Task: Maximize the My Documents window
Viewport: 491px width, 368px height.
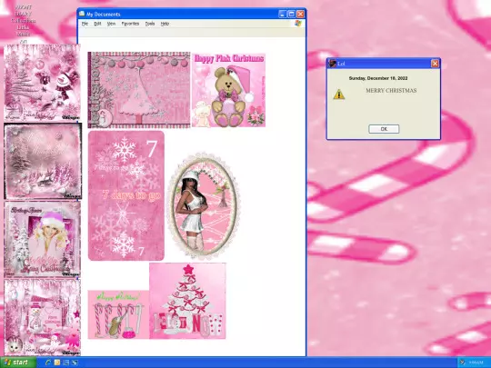Action: (291, 14)
